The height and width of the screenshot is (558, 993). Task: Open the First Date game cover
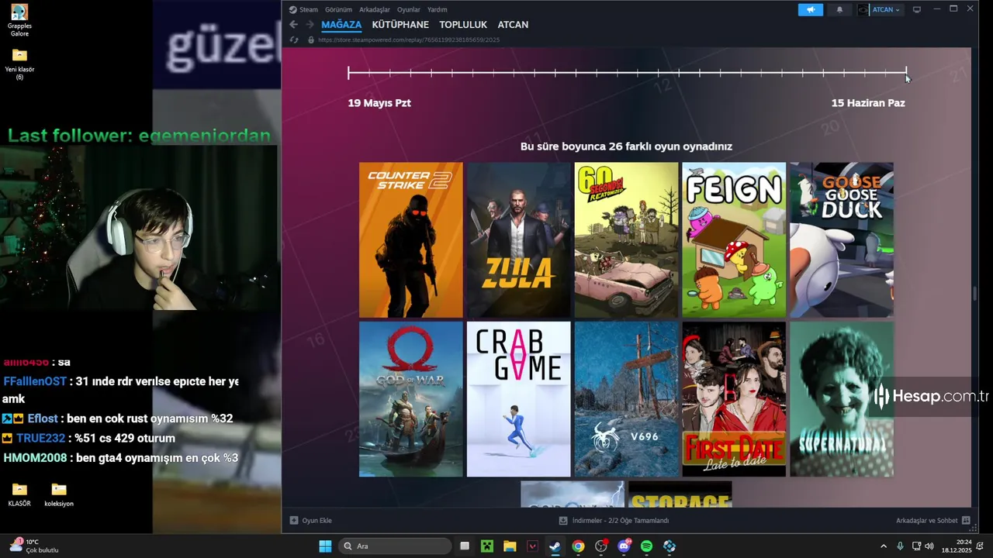click(x=734, y=399)
